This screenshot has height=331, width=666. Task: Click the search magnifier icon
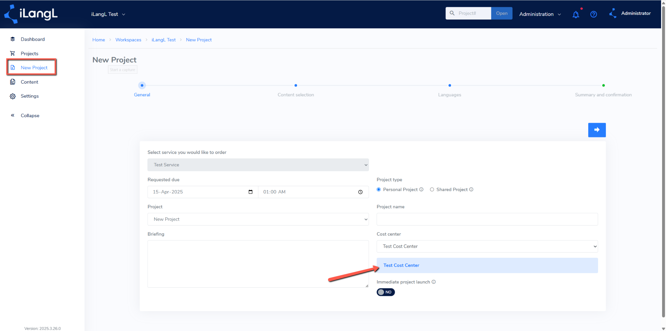pos(452,13)
